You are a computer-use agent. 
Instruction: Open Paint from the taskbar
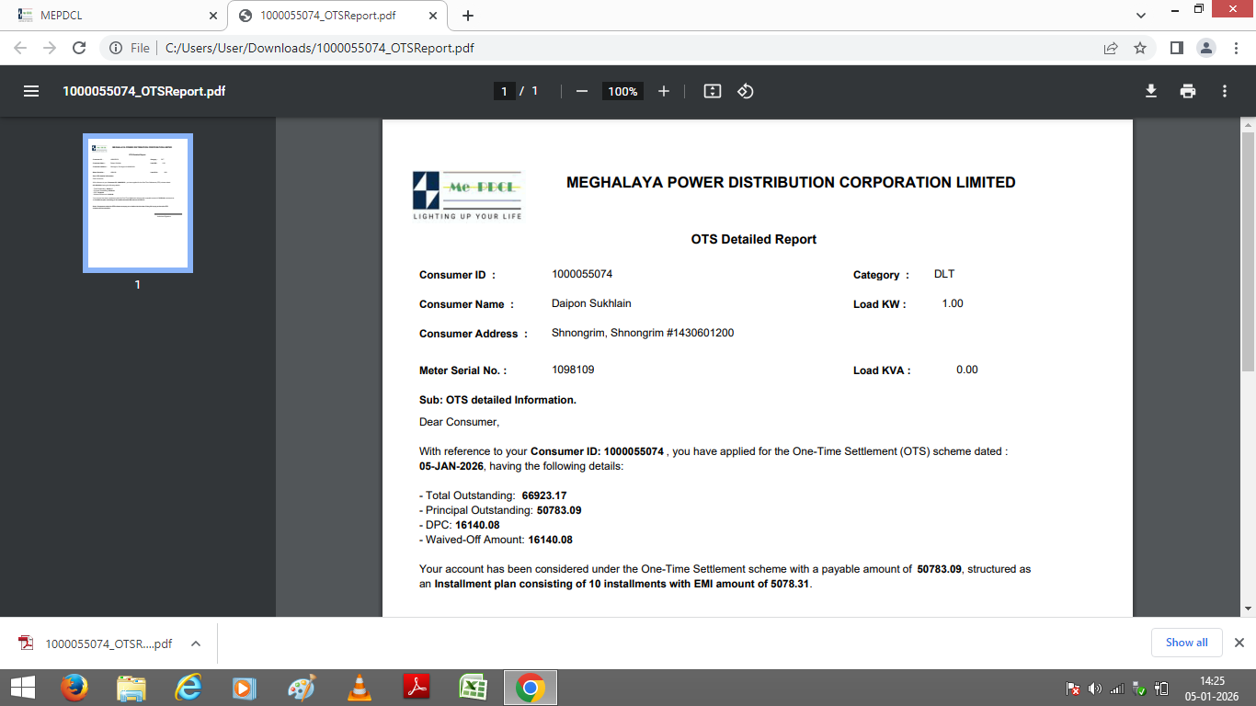point(302,688)
